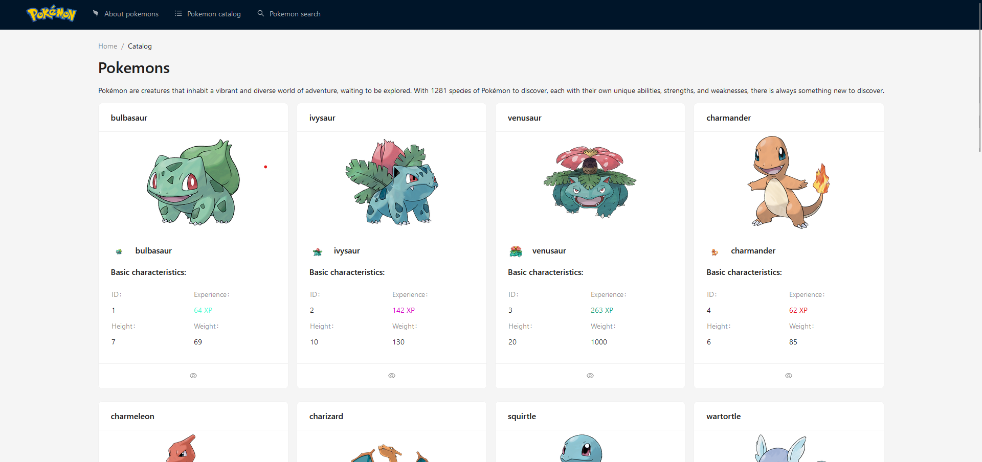
Task: Click the Catalog breadcrumb entry
Action: tap(140, 46)
